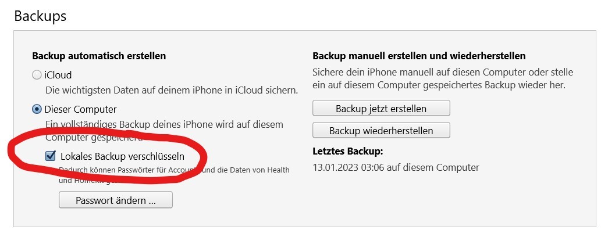Click the iCloud description about wichtigsten Daten

(172, 91)
